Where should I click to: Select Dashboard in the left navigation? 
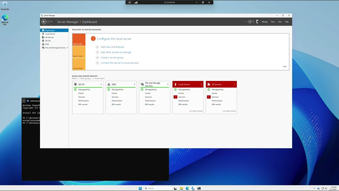point(54,30)
